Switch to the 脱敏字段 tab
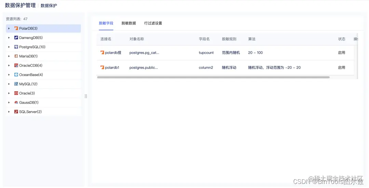Image resolution: width=369 pixels, height=188 pixels. coord(106,23)
